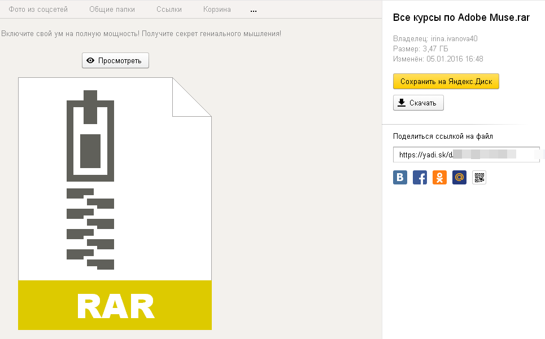This screenshot has height=339, width=545.
Task: Open the Общие папки tab
Action: click(113, 9)
